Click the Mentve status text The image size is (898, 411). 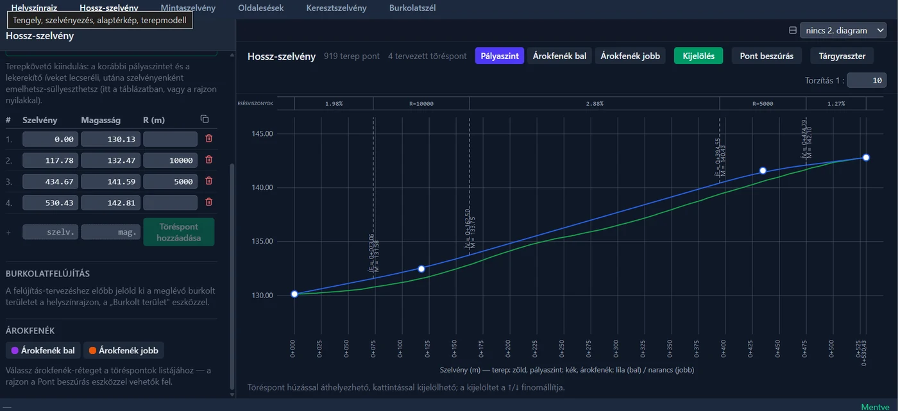[x=875, y=407]
